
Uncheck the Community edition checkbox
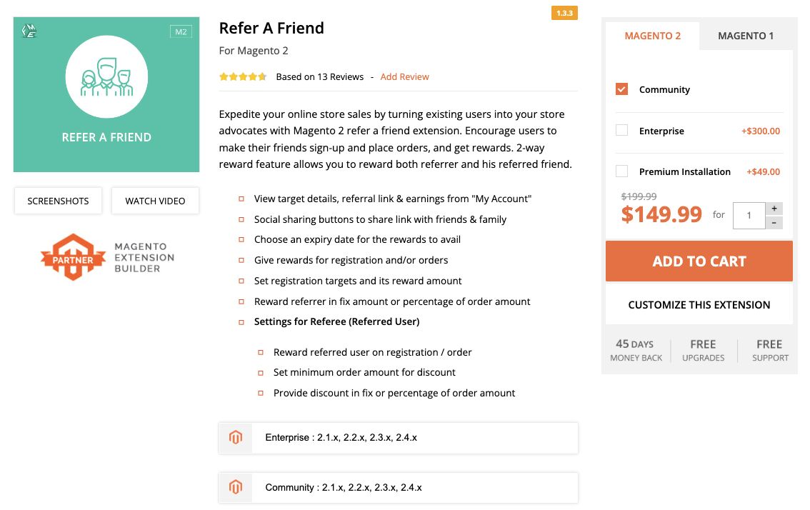pyautogui.click(x=621, y=89)
